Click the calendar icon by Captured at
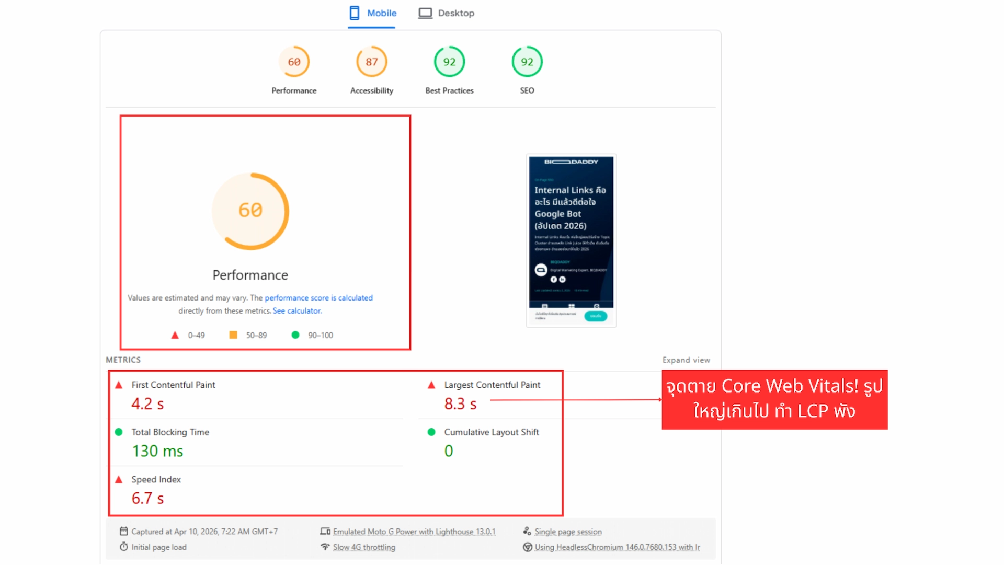 (x=124, y=532)
